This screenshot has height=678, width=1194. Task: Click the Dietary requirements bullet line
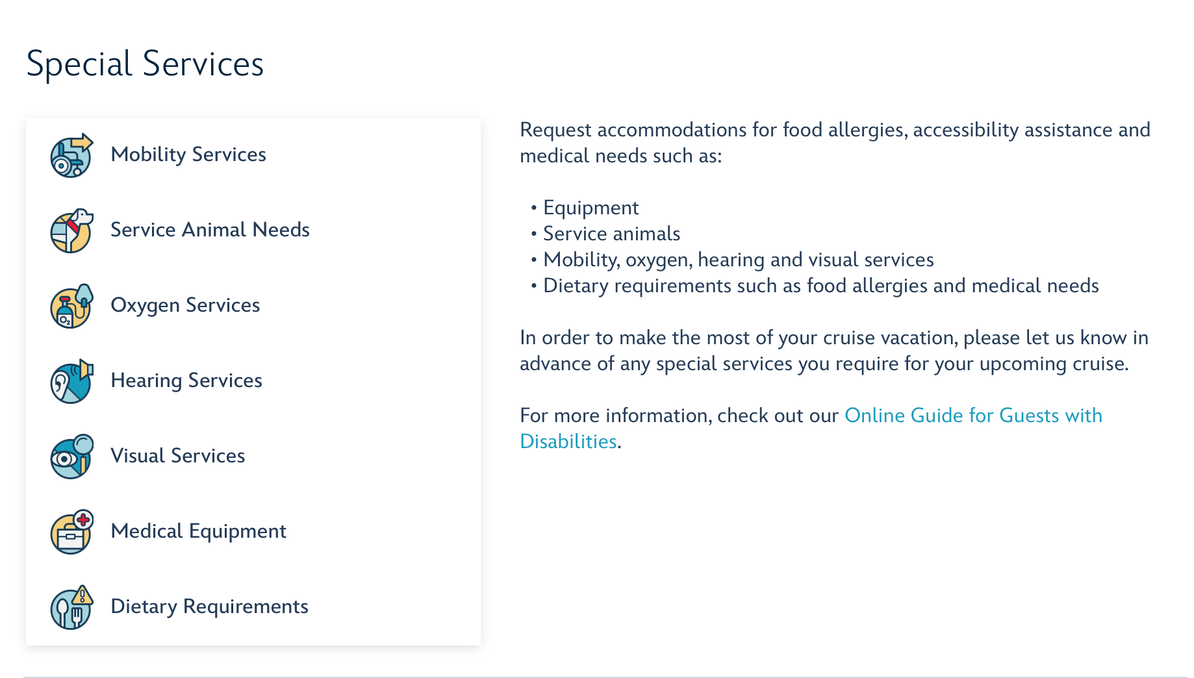pos(820,286)
